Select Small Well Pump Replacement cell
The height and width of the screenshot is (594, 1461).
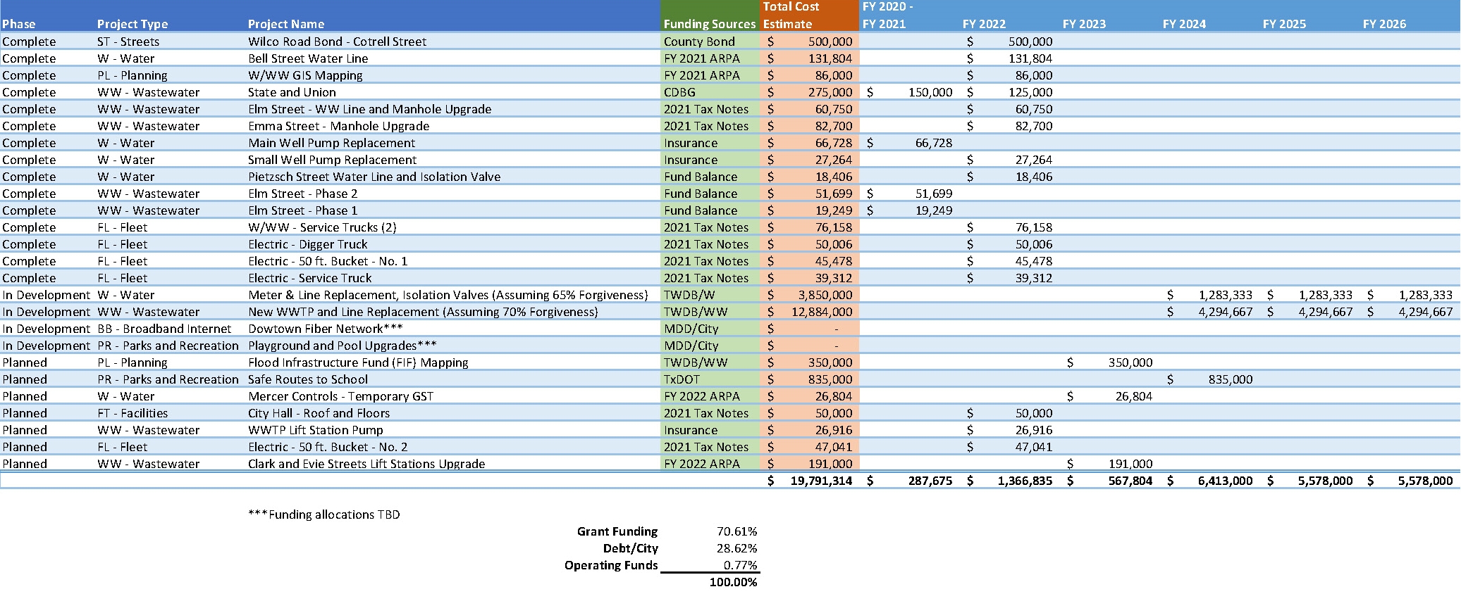click(x=332, y=160)
